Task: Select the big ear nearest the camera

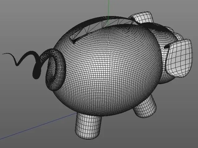Action: tap(179, 58)
